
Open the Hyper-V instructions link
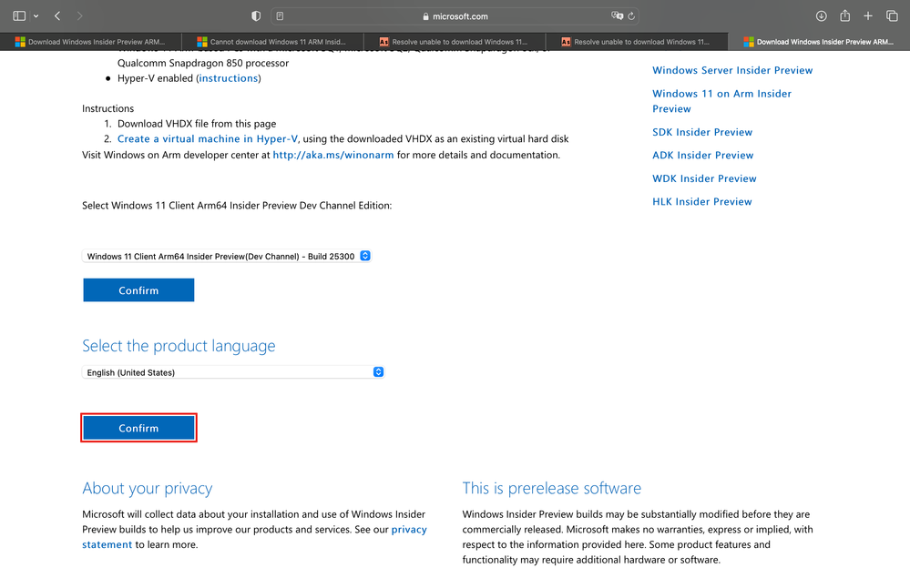pos(228,78)
